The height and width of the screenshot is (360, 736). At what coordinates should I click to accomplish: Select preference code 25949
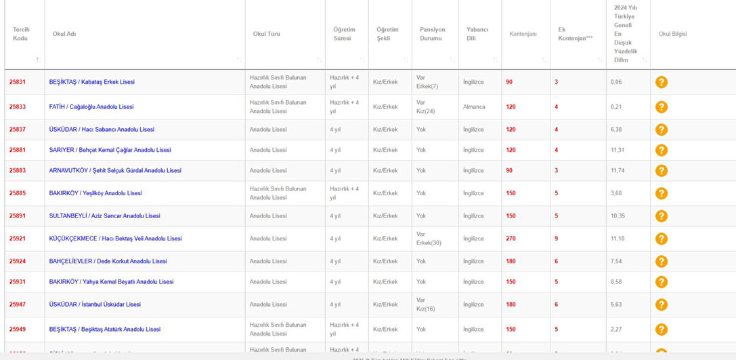point(18,330)
